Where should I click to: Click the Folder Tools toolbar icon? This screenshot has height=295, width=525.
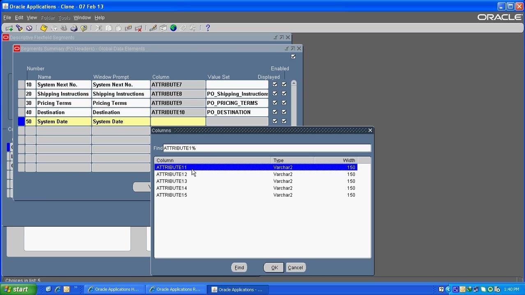point(193,28)
